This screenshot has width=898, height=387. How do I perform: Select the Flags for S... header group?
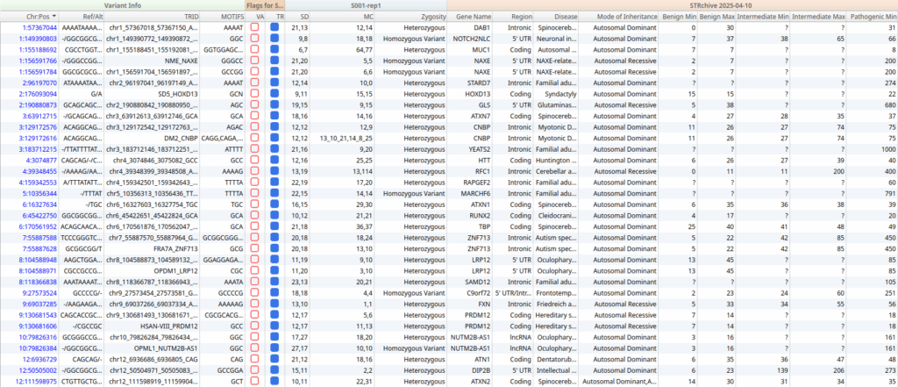click(x=265, y=5)
